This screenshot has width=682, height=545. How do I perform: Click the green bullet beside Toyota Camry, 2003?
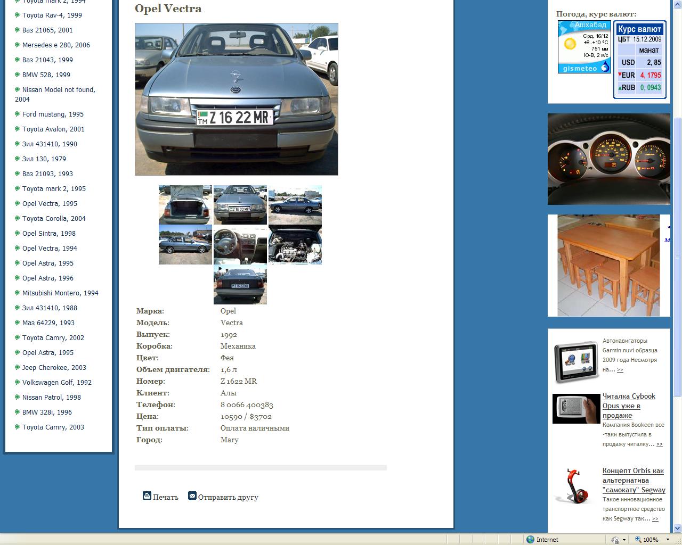18,427
